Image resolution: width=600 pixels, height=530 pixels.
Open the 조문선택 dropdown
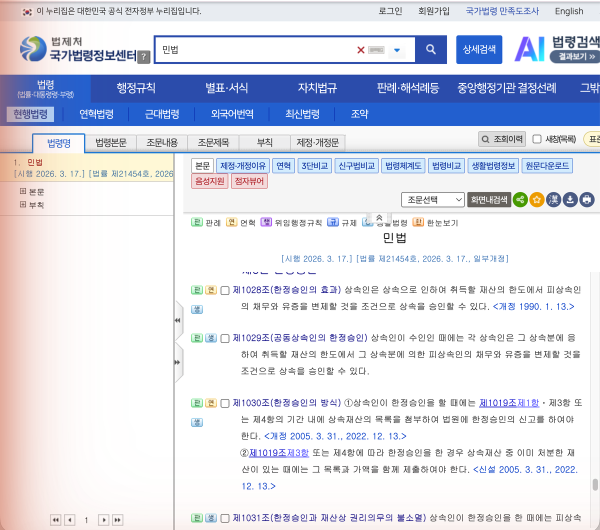pos(433,200)
